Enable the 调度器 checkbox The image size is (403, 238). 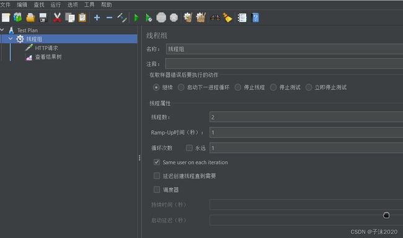(157, 190)
